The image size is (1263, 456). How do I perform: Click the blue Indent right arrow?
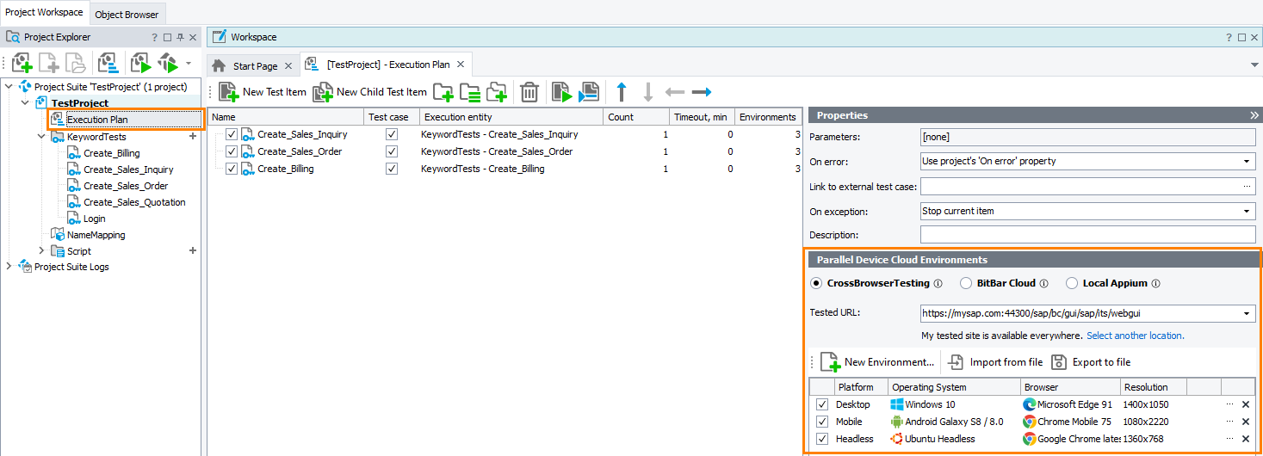point(701,92)
